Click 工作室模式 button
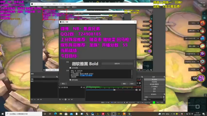This screenshot has width=207, height=116. [154, 87]
